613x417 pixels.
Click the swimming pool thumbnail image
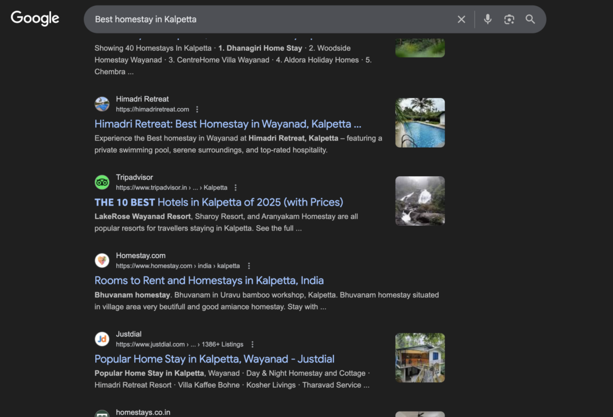click(x=420, y=122)
